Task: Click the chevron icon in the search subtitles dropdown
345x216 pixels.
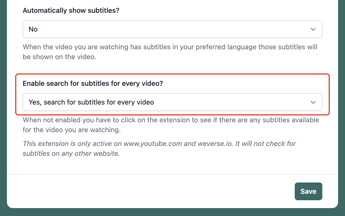Action: (313, 102)
